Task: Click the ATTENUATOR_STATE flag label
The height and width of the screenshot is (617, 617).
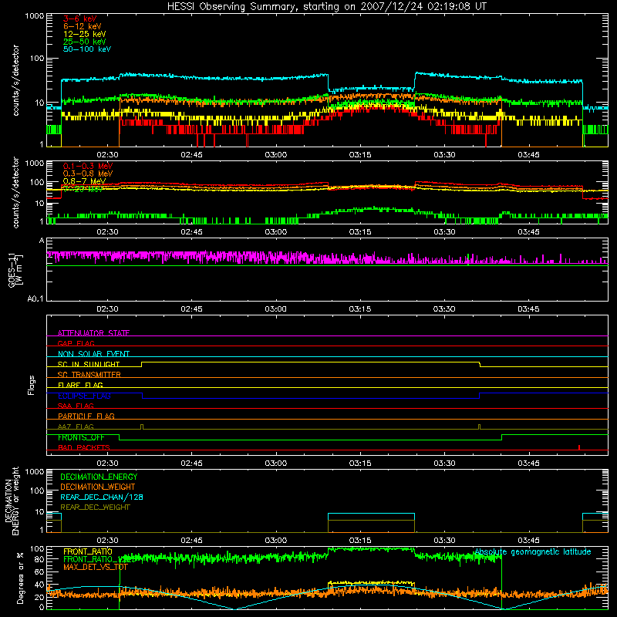Action: tap(93, 333)
